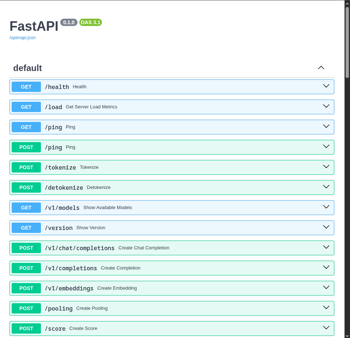Click the POST badge for /detokenize
The image size is (350, 338).
(x=26, y=187)
